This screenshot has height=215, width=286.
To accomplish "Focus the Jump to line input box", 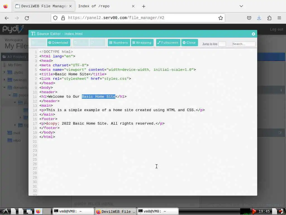I will (222, 44).
